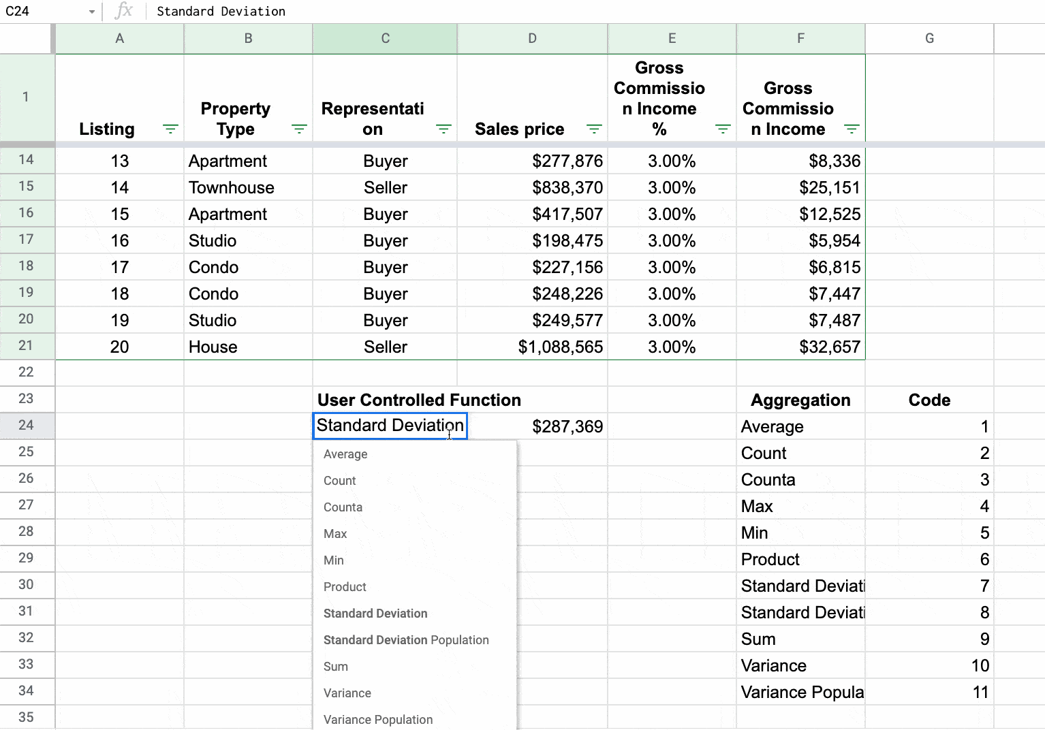The image size is (1045, 730).
Task: Select the column G header
Action: click(929, 38)
